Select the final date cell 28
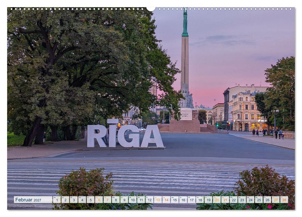Viewport: 302px width, 217px height. click(284, 200)
